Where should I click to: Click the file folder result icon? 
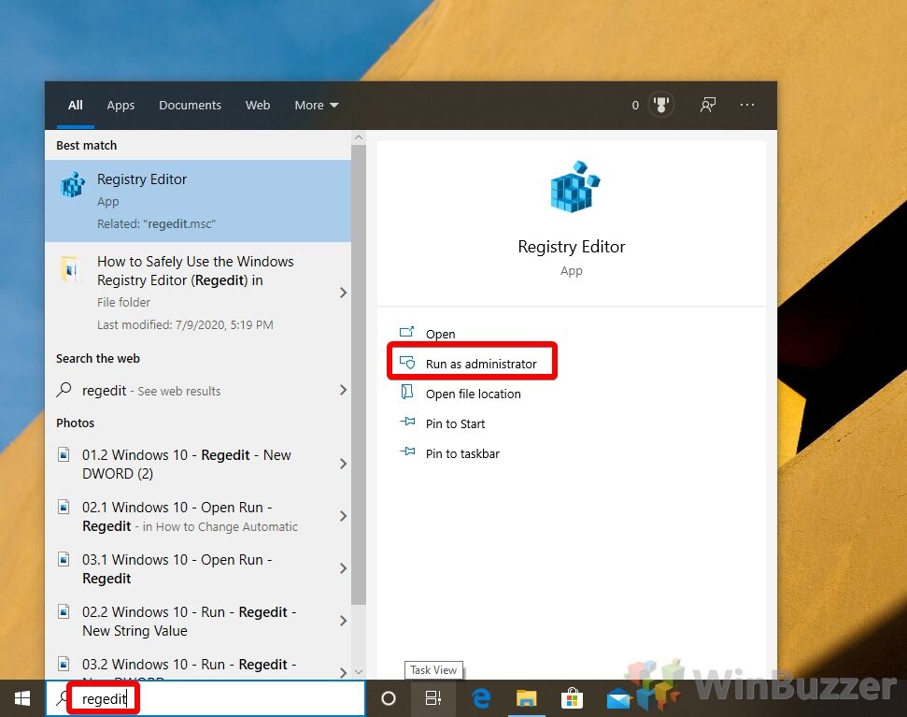click(x=71, y=269)
